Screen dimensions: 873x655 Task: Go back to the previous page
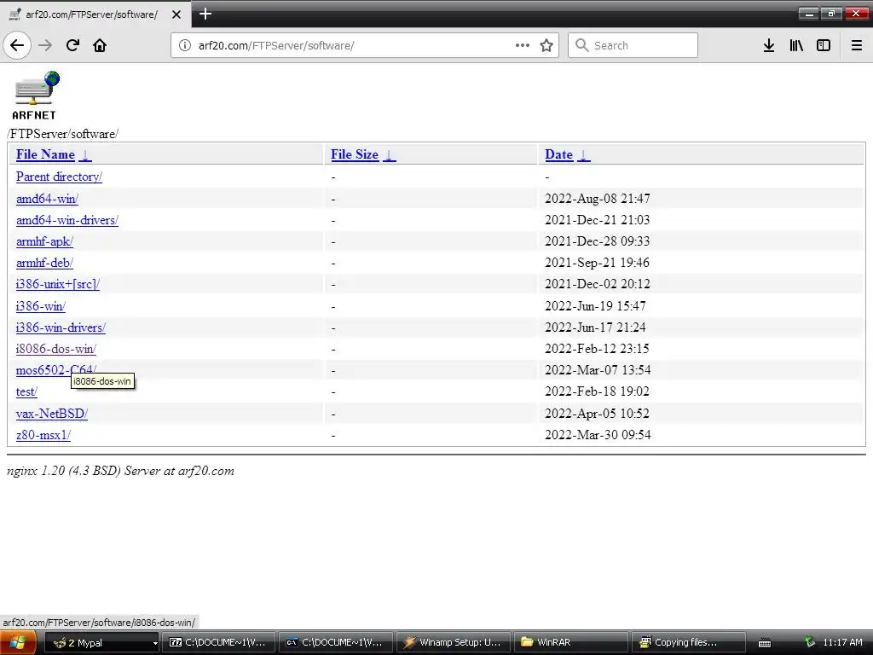[x=17, y=45]
